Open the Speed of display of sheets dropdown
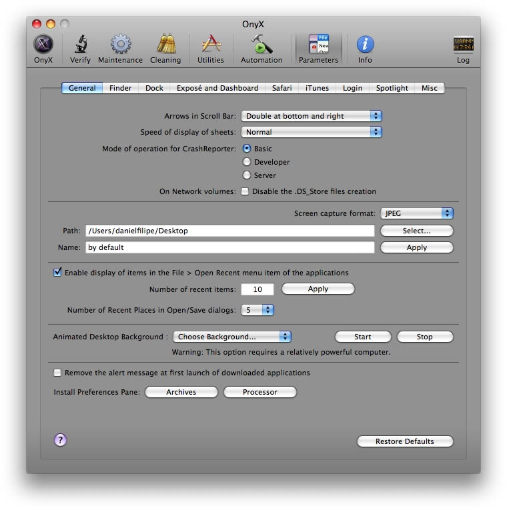 point(312,132)
